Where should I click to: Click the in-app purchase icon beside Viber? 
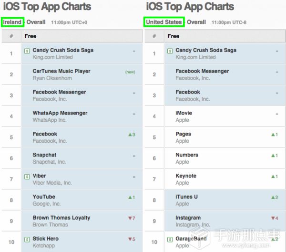click(x=27, y=177)
